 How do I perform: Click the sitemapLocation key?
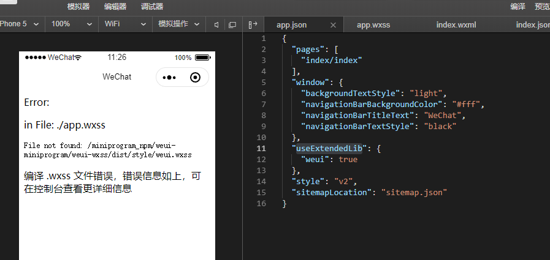(332, 193)
